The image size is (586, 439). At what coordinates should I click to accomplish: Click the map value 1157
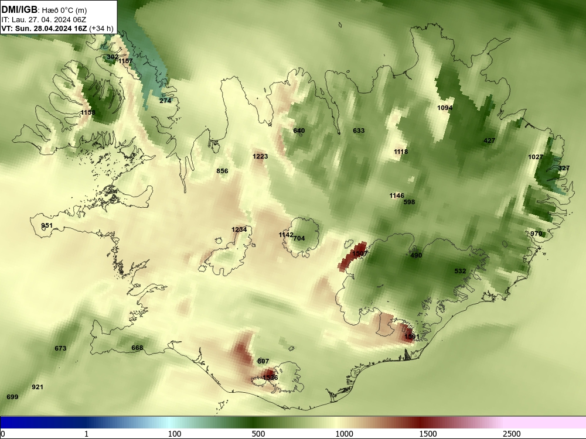pos(125,61)
